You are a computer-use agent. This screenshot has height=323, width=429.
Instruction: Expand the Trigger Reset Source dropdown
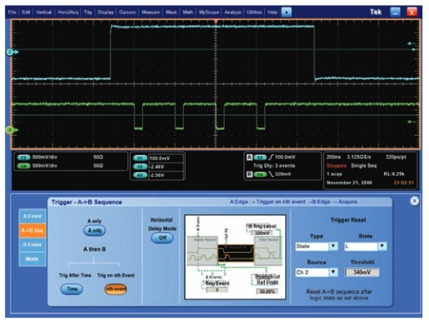tap(333, 272)
